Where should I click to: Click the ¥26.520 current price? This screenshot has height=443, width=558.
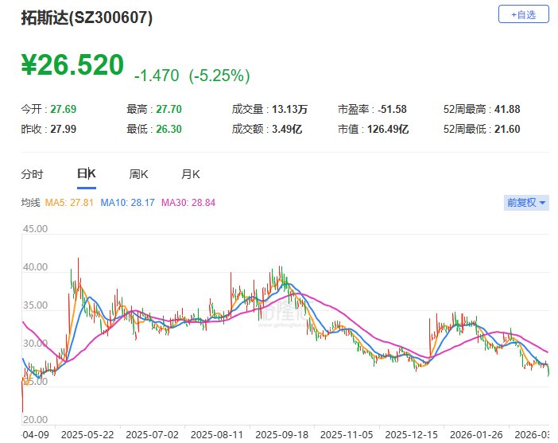[73, 65]
